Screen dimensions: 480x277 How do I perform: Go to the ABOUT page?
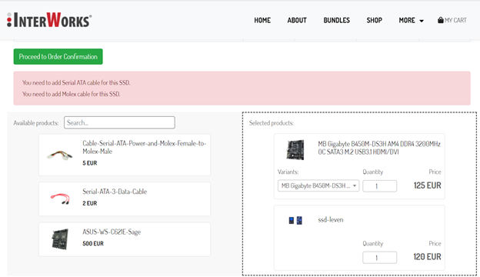pyautogui.click(x=297, y=21)
